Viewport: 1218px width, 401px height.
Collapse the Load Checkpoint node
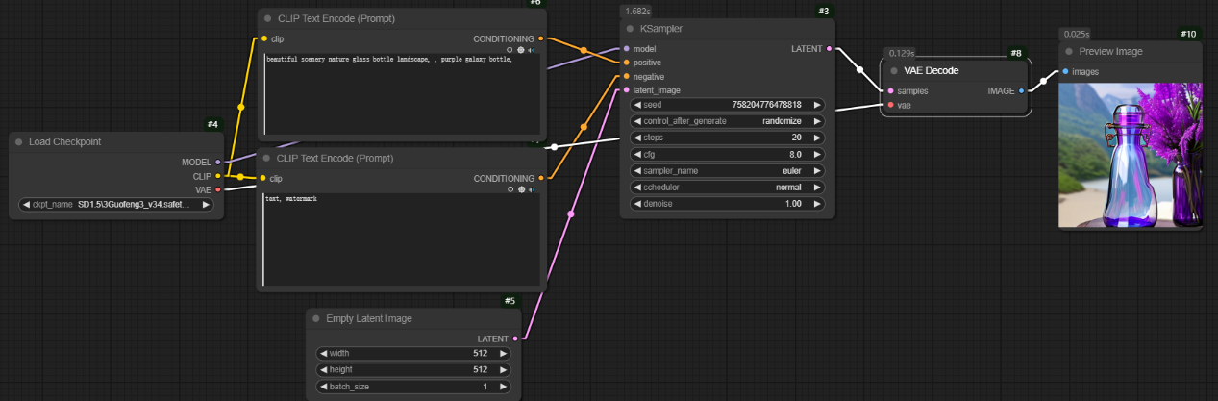coord(19,142)
